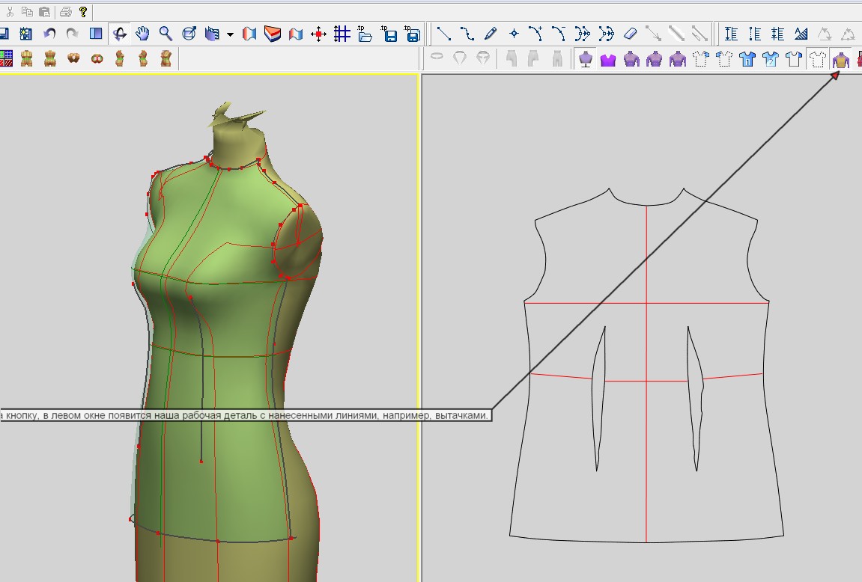Click the yellow question mark help icon
The width and height of the screenshot is (862, 582).
[83, 11]
